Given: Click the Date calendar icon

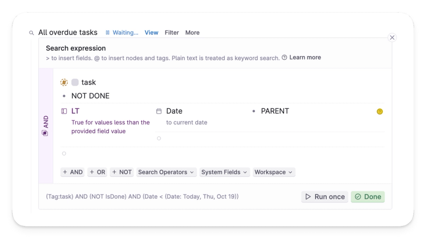Looking at the screenshot, I should point(159,111).
